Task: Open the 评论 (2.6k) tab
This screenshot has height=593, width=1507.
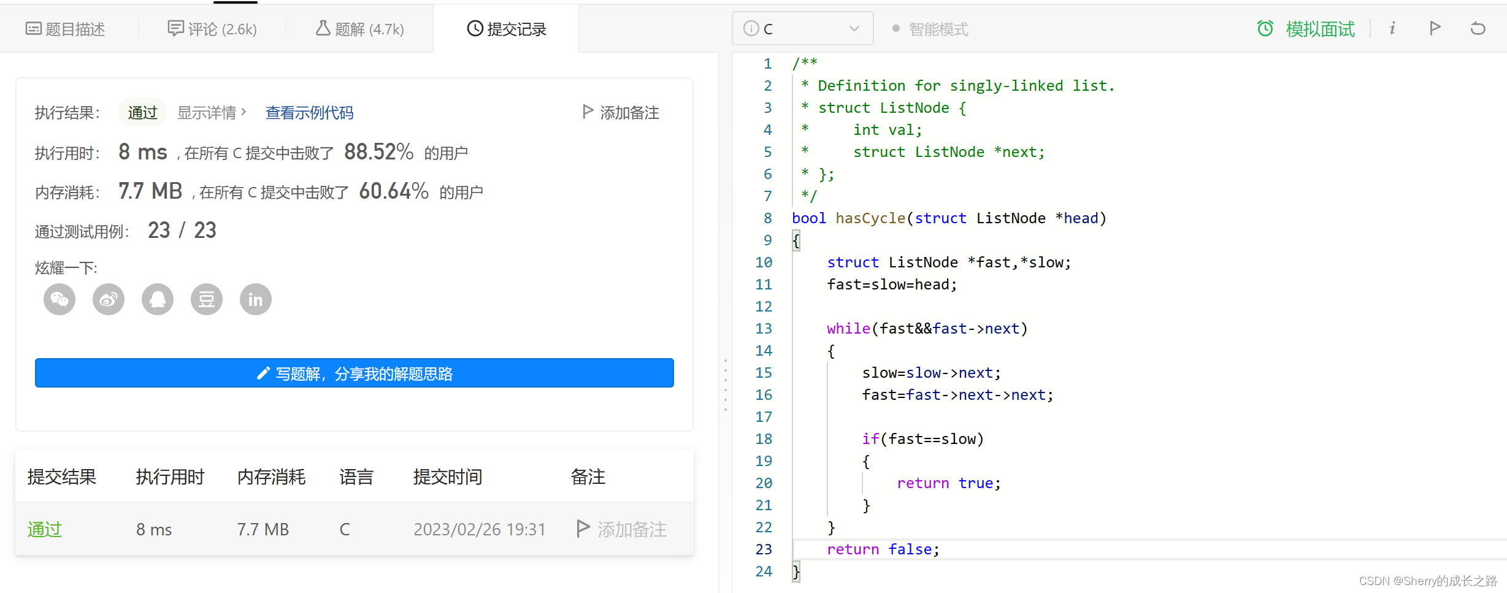Action: (x=212, y=29)
